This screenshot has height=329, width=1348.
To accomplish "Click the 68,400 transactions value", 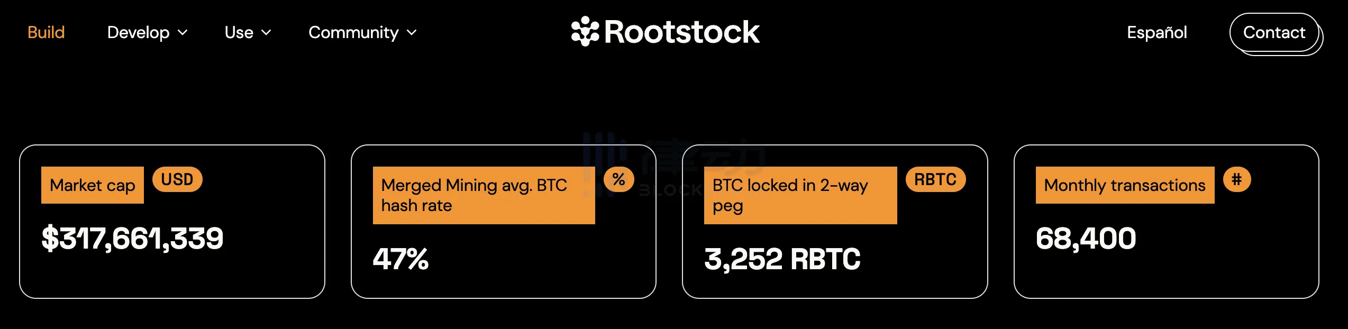I will point(1086,238).
